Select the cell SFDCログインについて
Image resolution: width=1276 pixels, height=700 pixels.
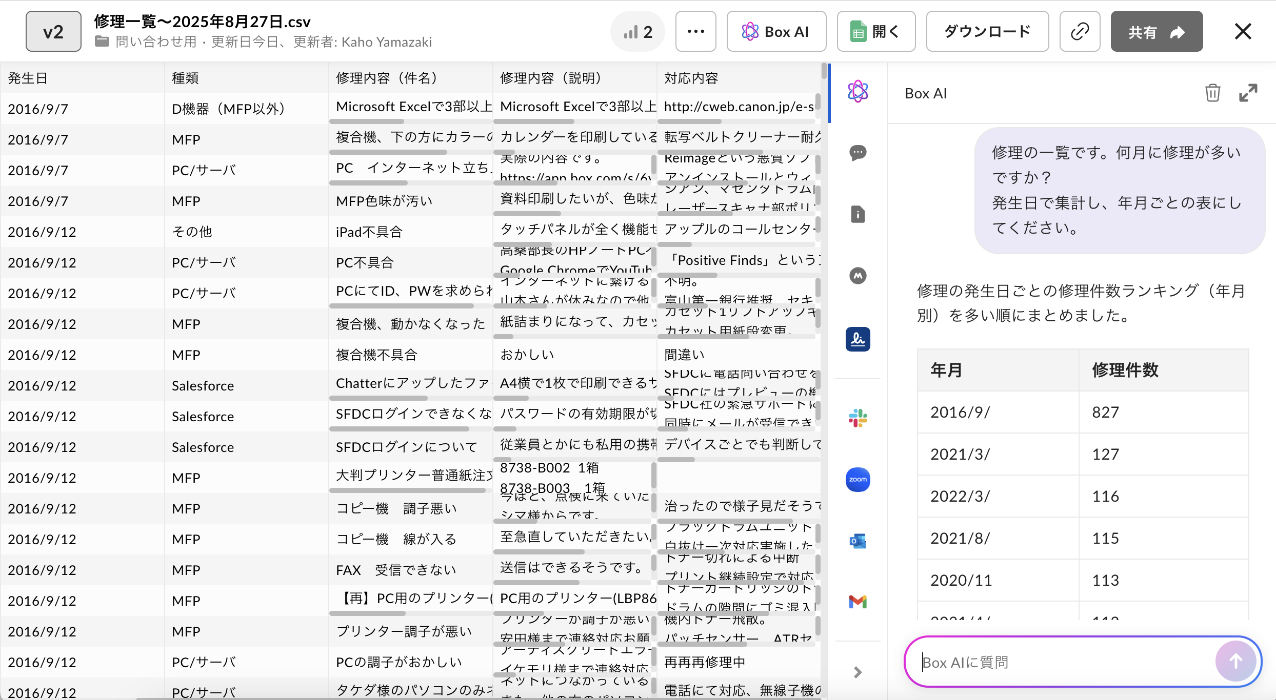[x=410, y=447]
